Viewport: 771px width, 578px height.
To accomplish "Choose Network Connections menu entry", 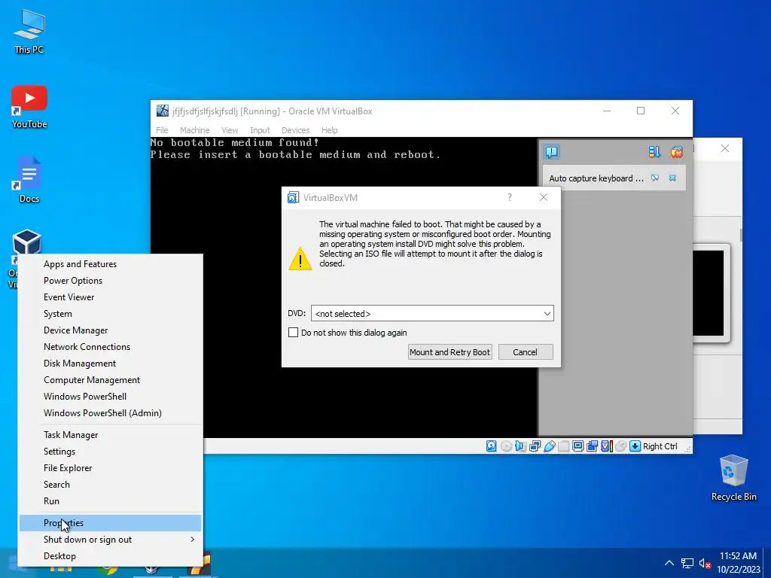I will [x=110, y=346].
